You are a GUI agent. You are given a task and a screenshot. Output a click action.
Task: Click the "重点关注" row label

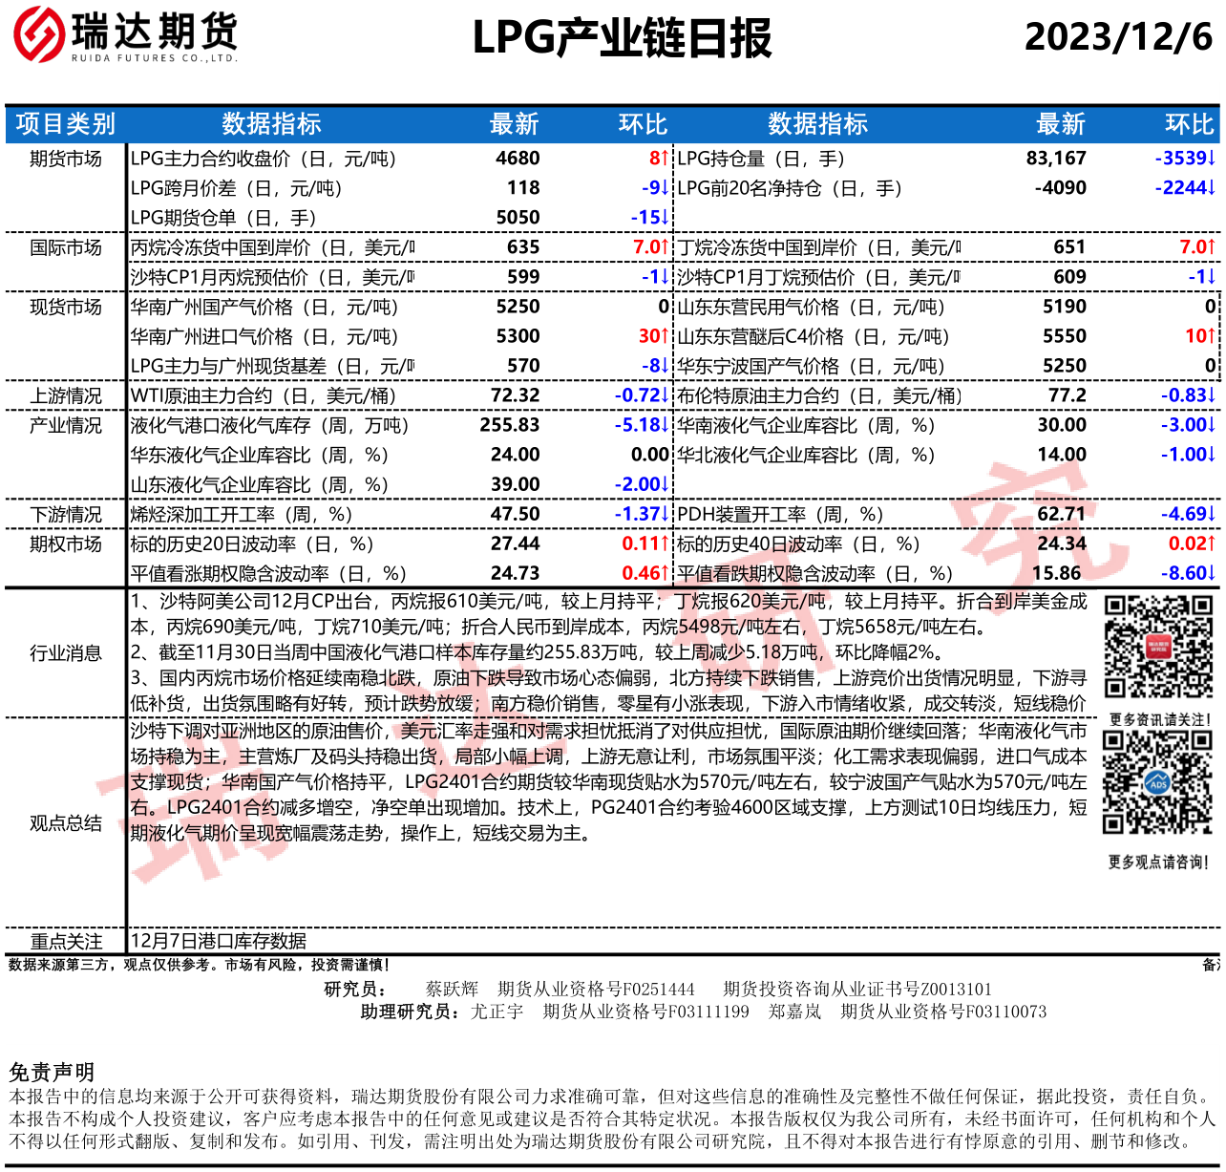pyautogui.click(x=66, y=941)
